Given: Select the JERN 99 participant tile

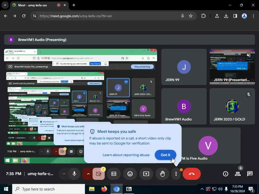Looking at the screenshot, I should tap(184, 67).
